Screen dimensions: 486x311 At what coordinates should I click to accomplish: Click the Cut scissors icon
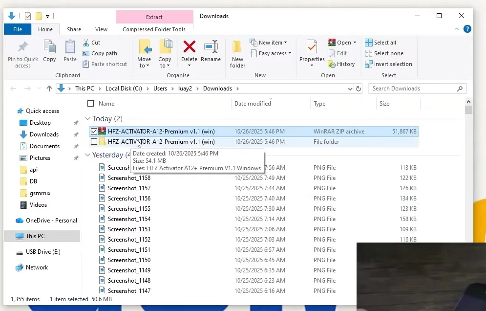pos(86,43)
